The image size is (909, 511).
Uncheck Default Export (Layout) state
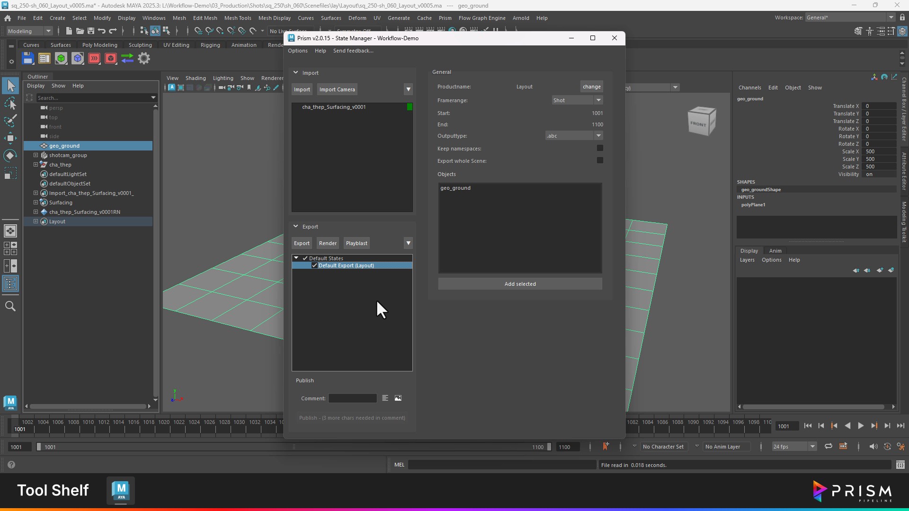tap(314, 265)
